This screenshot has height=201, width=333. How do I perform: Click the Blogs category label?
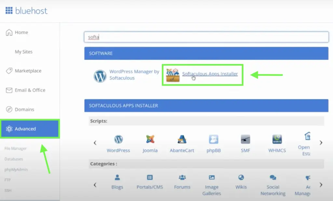click(x=117, y=187)
